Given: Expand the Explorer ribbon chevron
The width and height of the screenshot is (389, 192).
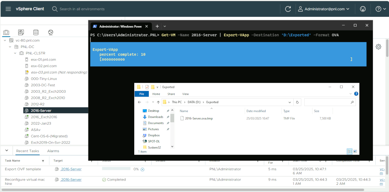Looking at the screenshot, I should pos(350,94).
